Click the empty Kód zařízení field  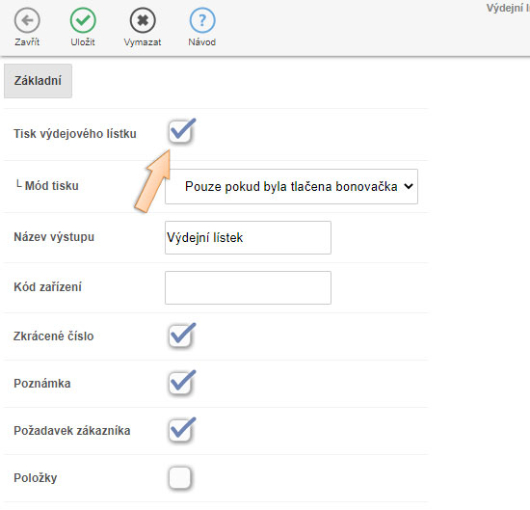[x=248, y=287]
